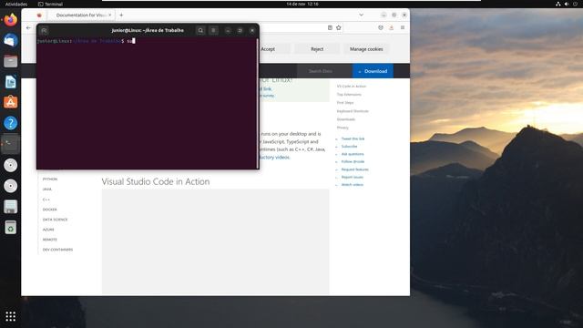Show Applications grid at dock bottom
Screen dimensions: 583x328
coord(10,316)
